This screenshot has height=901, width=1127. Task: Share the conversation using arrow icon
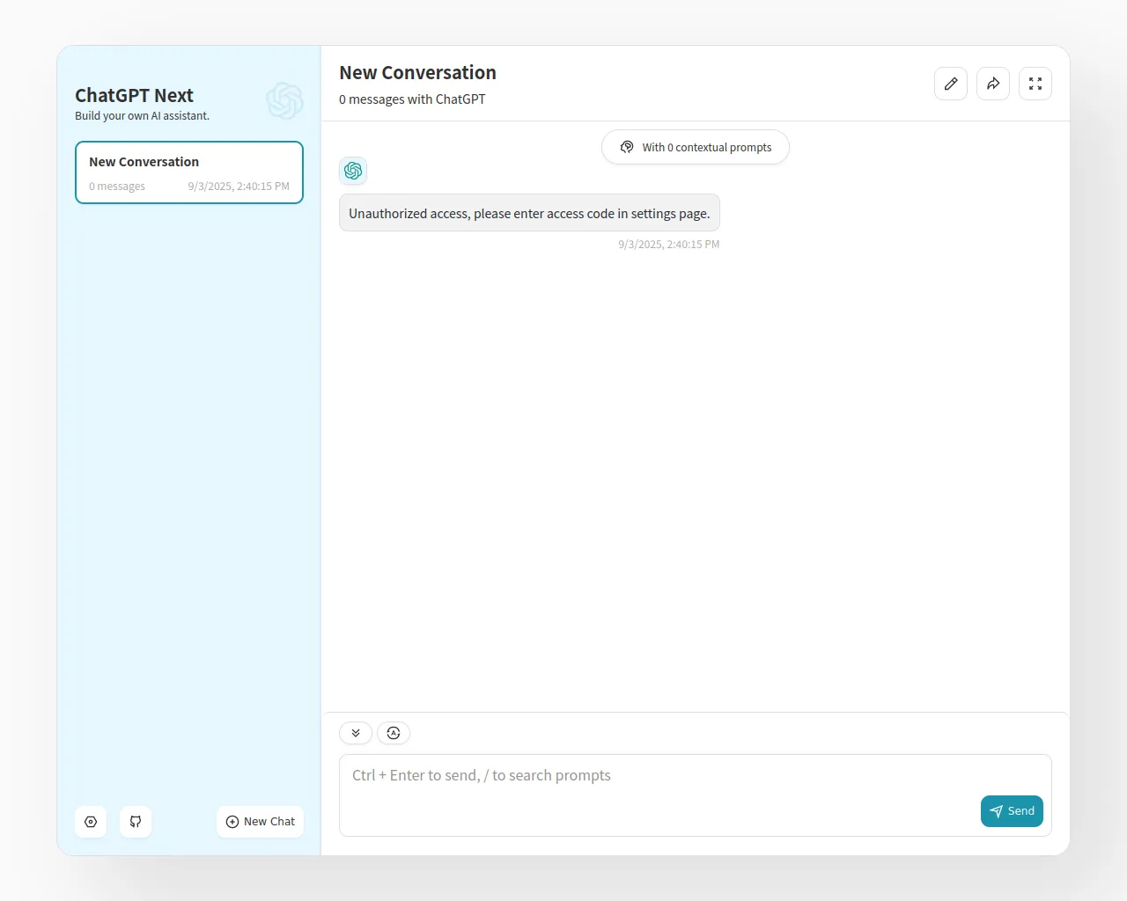[x=993, y=84]
